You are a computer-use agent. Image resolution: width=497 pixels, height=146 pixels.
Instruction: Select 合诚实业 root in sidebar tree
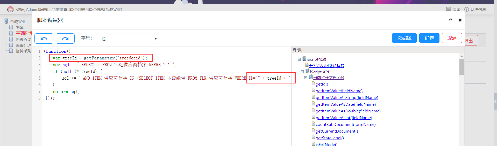tap(18, 22)
